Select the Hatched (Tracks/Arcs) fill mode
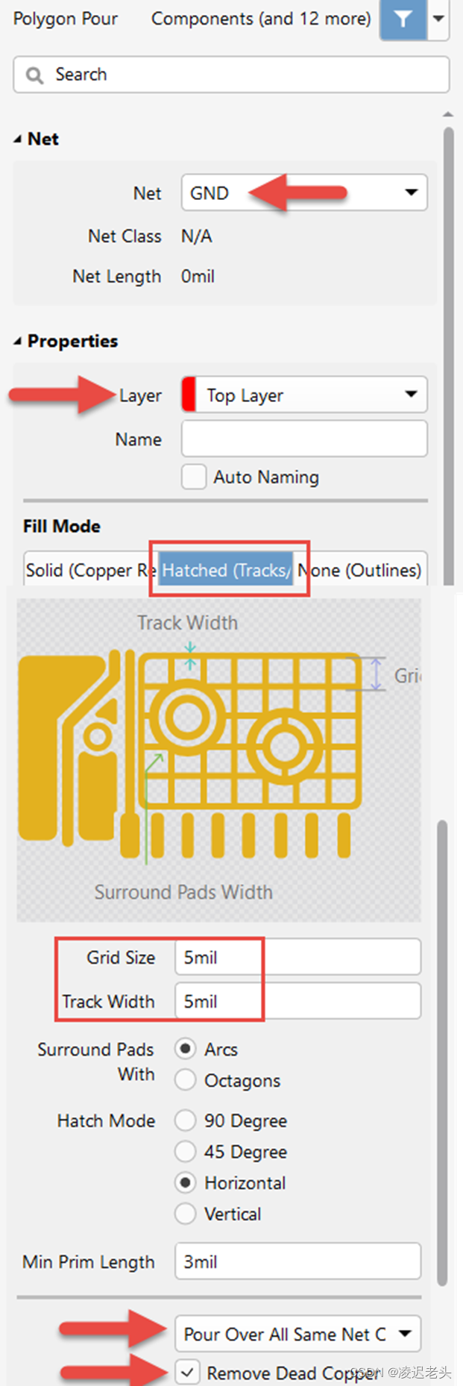The width and height of the screenshot is (463, 1386). tap(225, 570)
